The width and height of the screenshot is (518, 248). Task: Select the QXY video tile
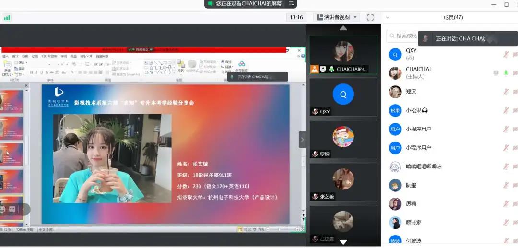tap(343, 96)
